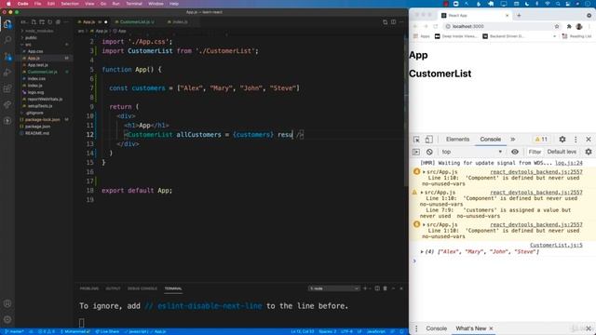Screen dimensions: 596x335
Task: Activate the inspect element tool in DevTools
Action: tap(416, 140)
